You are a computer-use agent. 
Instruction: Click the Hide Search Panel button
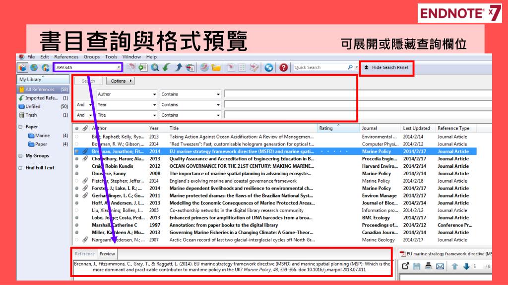pyautogui.click(x=386, y=67)
